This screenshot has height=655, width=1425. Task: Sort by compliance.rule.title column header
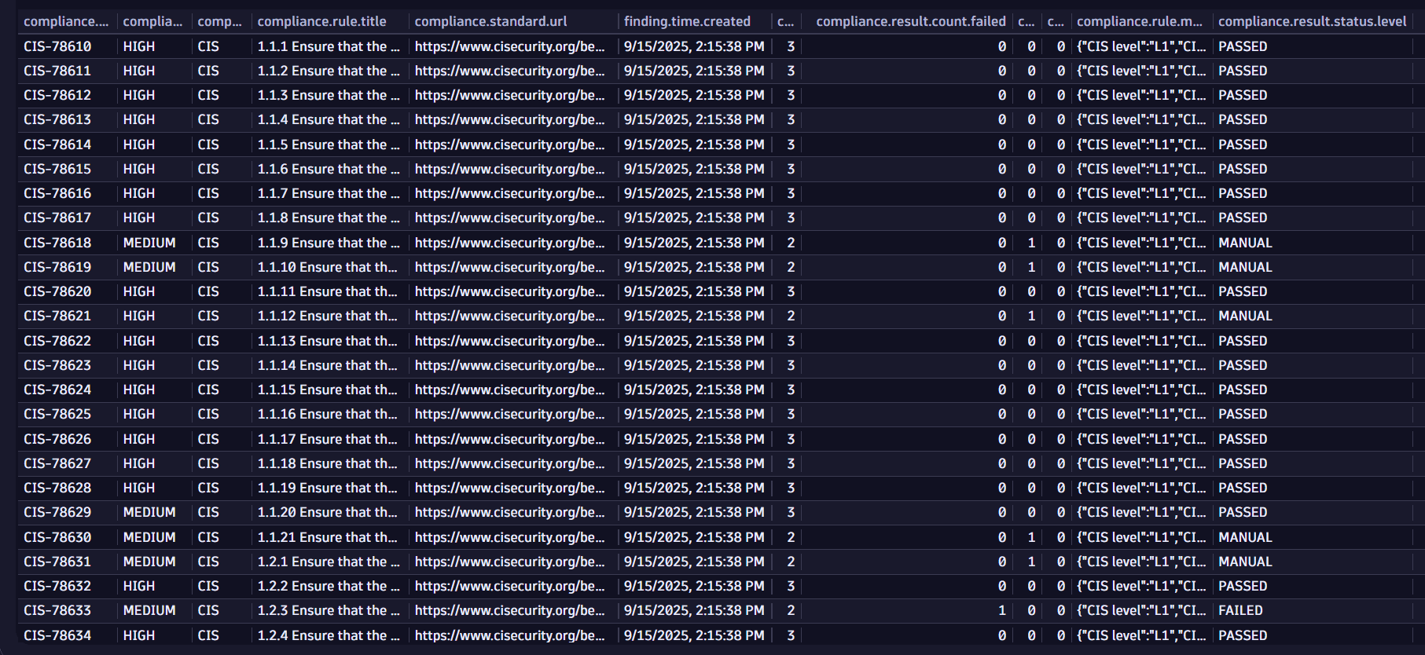tap(321, 21)
